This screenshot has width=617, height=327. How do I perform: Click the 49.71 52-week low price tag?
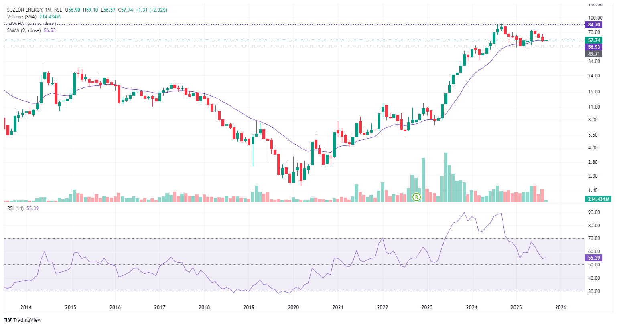click(594, 54)
